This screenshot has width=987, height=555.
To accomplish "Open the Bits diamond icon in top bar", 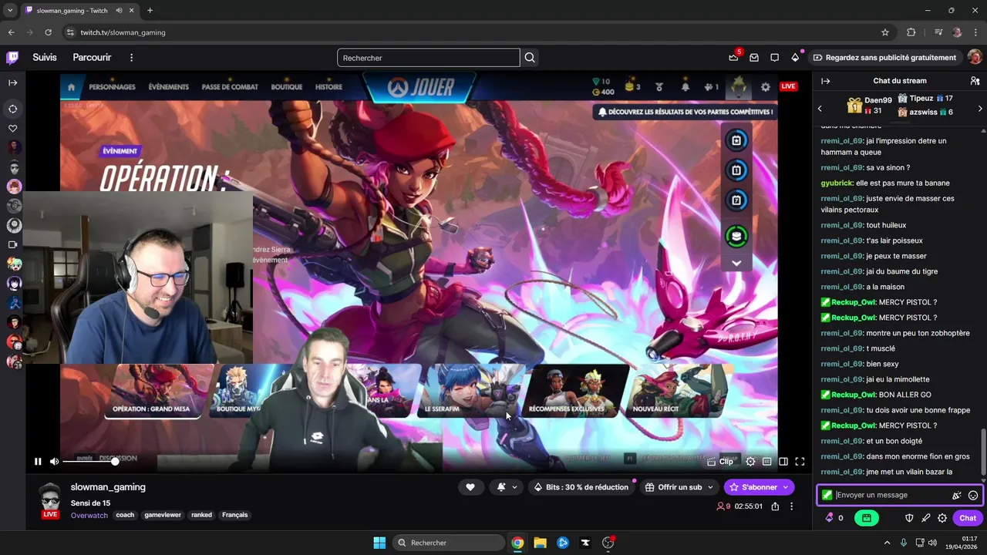I will click(x=795, y=58).
